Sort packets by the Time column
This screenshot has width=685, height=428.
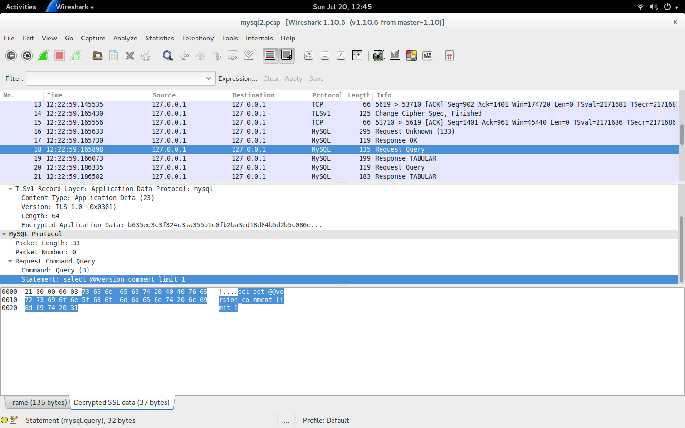coord(96,95)
